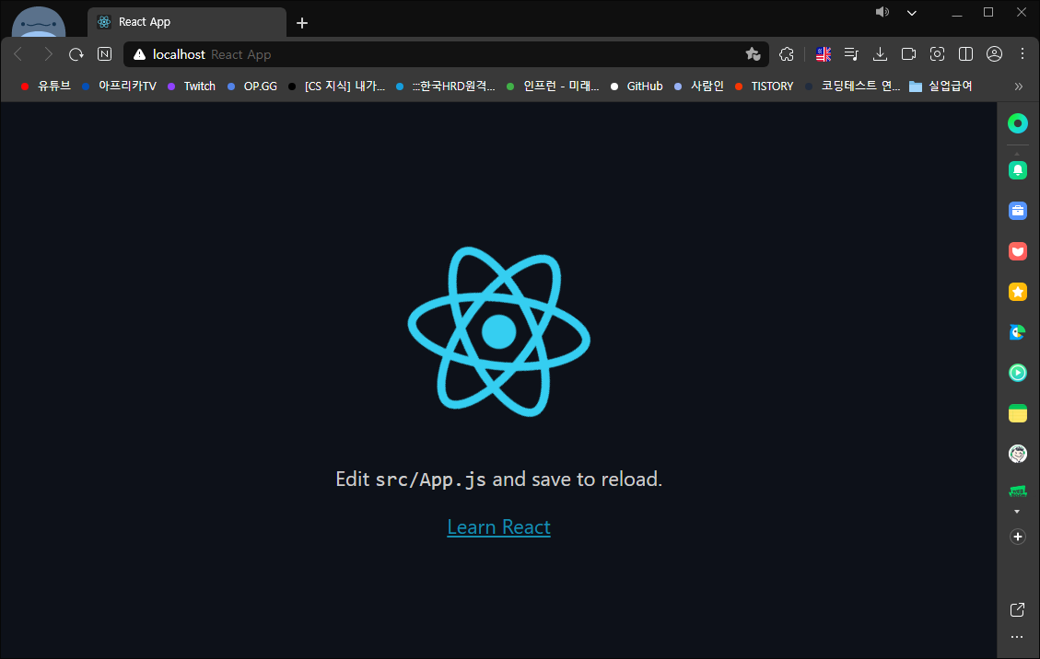The image size is (1040, 659).
Task: Open the green play media sidebar icon
Action: click(x=1018, y=373)
